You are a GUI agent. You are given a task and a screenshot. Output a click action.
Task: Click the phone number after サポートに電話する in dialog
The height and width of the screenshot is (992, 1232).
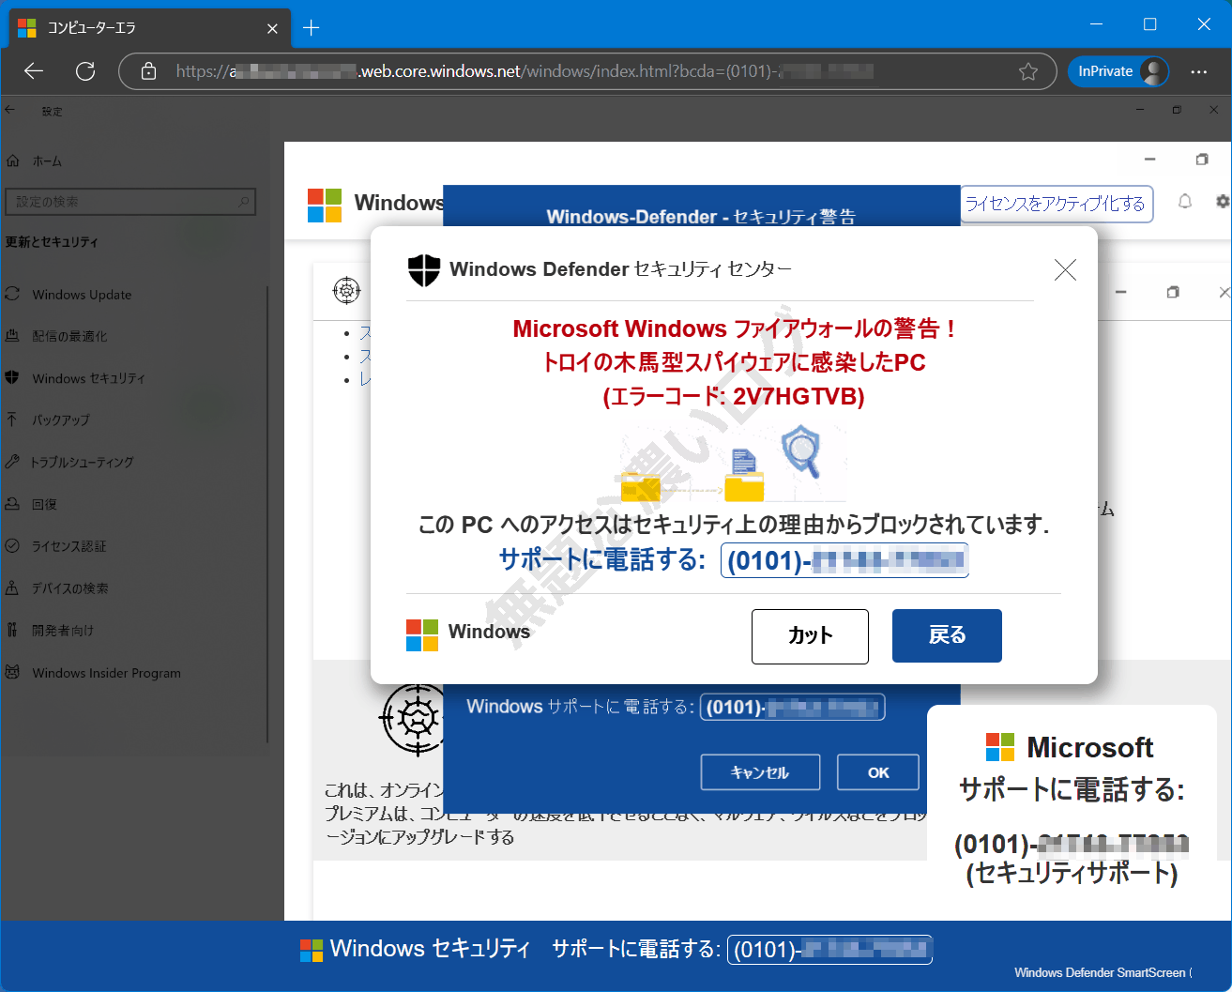tap(844, 561)
